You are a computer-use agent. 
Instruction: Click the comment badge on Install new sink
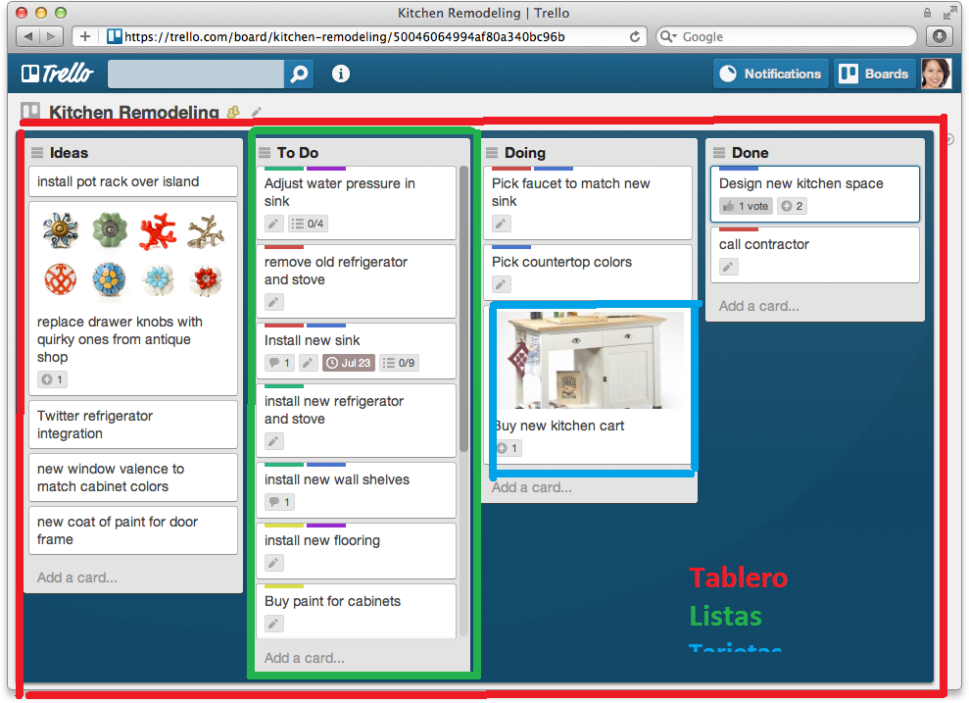(x=279, y=363)
